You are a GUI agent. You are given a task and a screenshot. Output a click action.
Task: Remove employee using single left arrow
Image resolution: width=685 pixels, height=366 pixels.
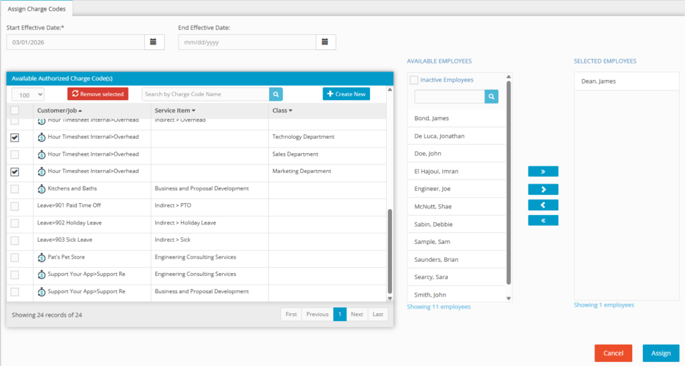[x=543, y=205]
